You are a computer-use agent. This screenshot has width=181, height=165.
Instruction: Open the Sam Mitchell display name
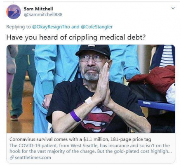click(38, 9)
